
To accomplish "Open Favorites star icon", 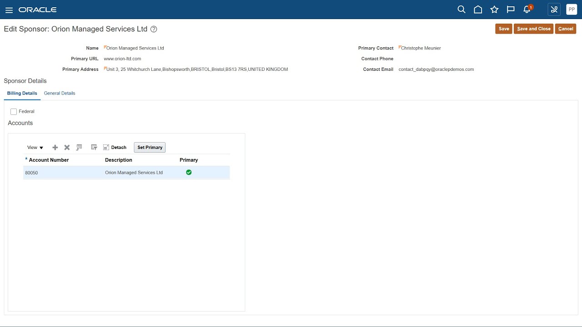I will [494, 10].
